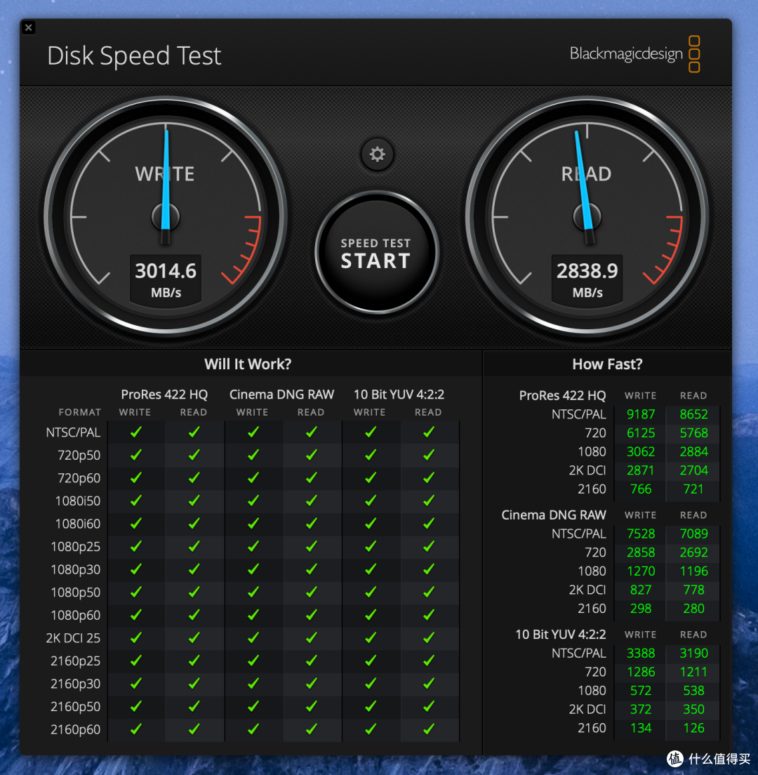Click NTSC/PAL ProRes 422 HQ write checkmark
The width and height of the screenshot is (758, 775).
point(136,432)
